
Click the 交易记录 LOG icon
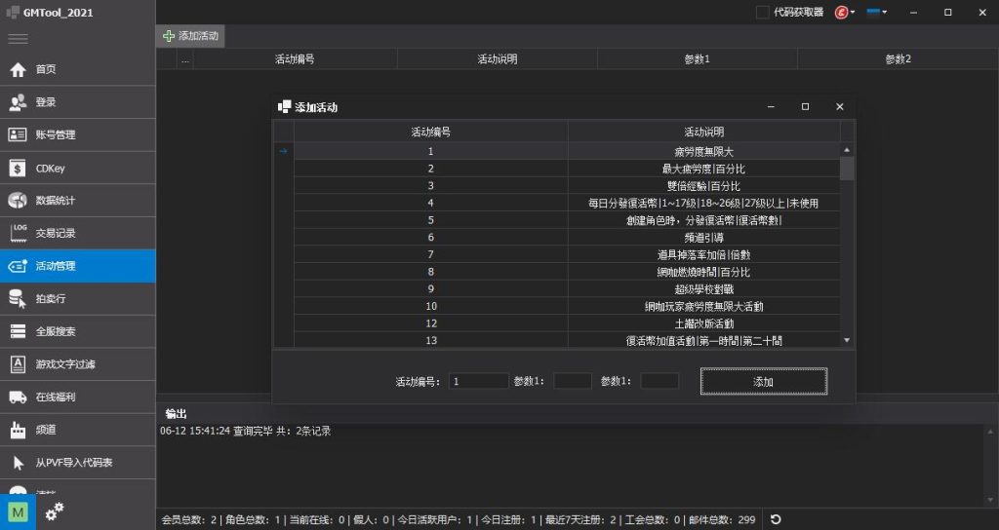(18, 233)
